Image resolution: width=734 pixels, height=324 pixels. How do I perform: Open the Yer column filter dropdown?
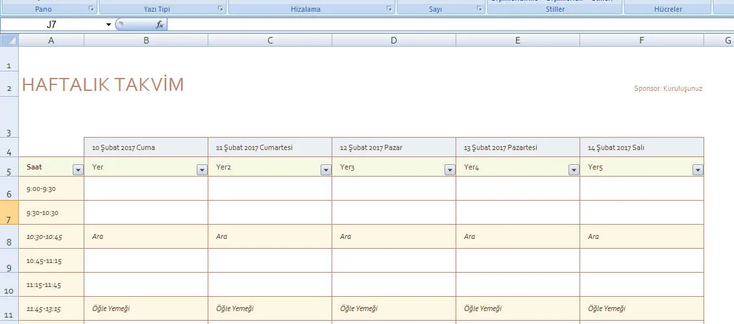(x=202, y=170)
